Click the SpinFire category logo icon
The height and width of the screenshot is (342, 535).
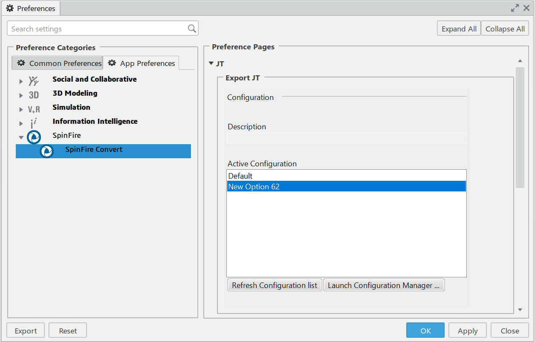34,137
